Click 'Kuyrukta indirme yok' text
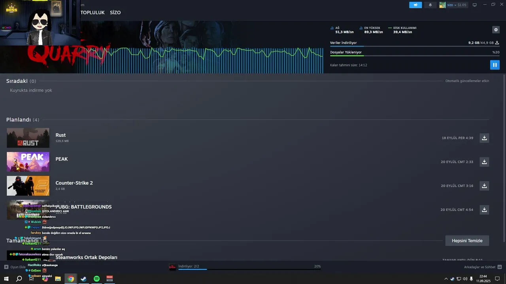Image resolution: width=506 pixels, height=284 pixels. coord(31,90)
